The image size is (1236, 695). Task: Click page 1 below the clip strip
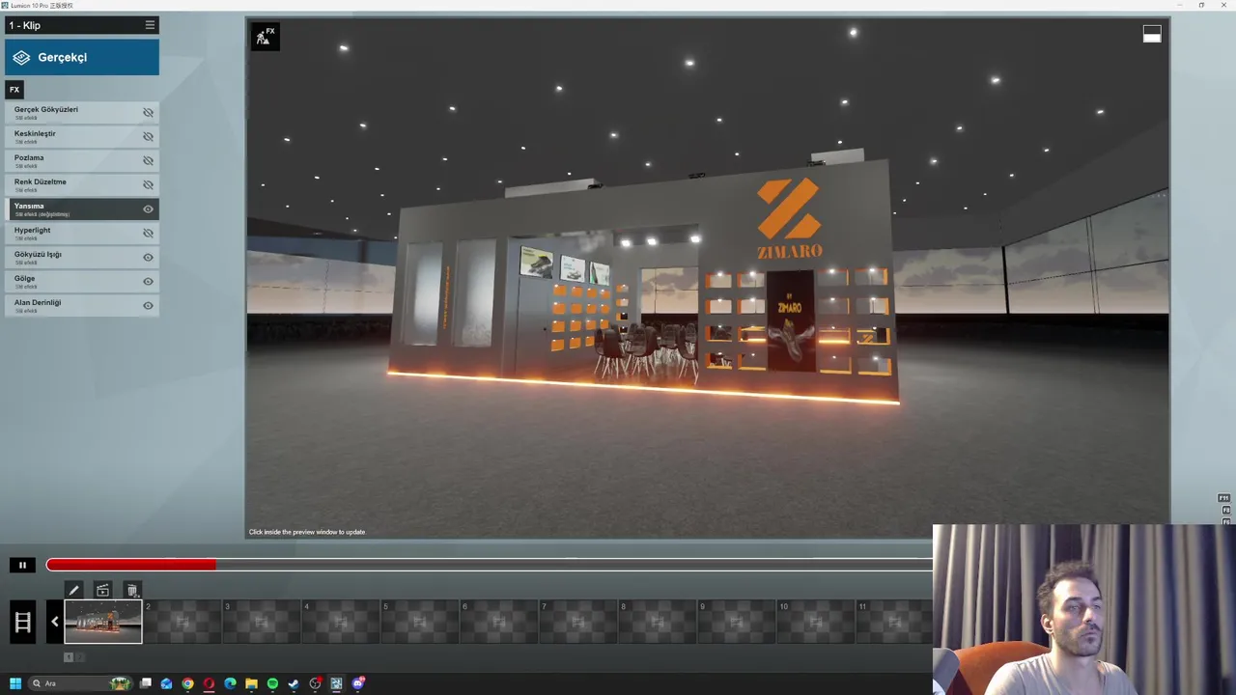coord(69,657)
